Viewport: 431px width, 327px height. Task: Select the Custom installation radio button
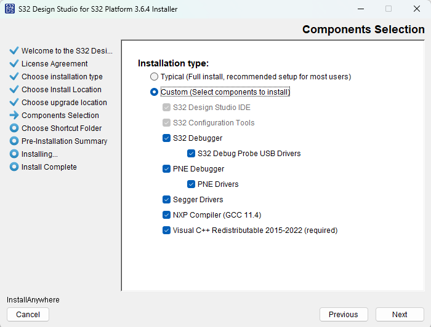point(154,92)
